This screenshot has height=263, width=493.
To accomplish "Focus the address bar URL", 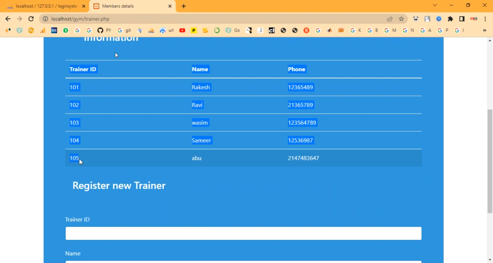I will [80, 19].
